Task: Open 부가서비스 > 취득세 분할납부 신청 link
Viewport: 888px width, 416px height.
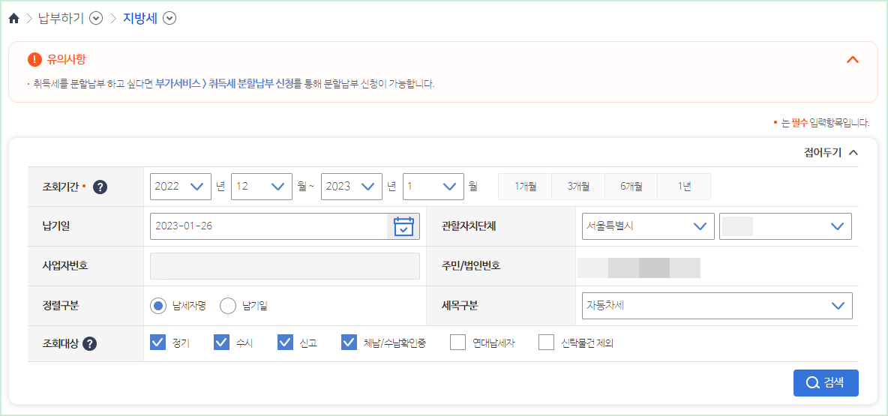Action: [225, 85]
